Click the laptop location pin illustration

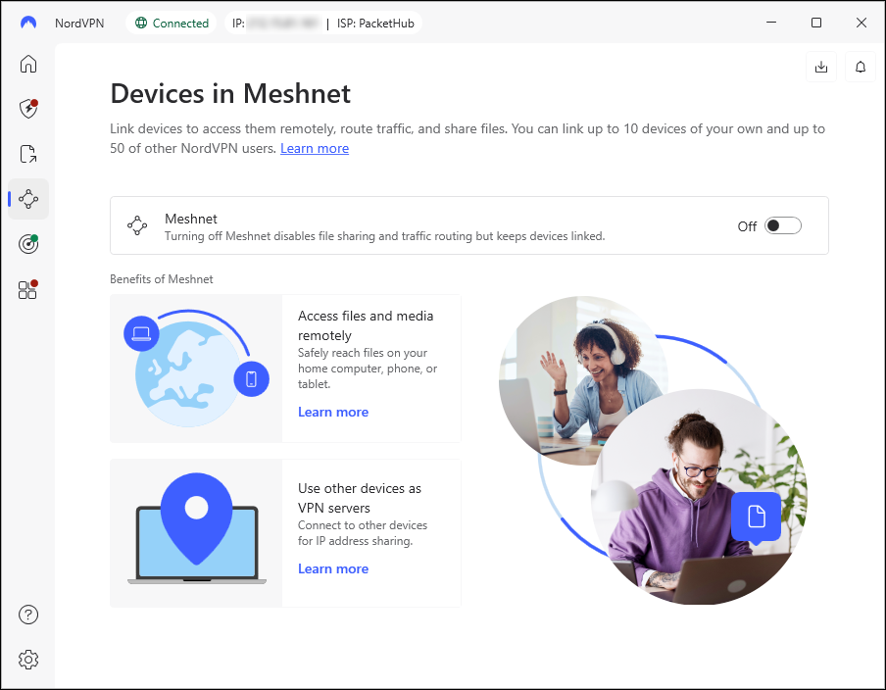point(196,533)
